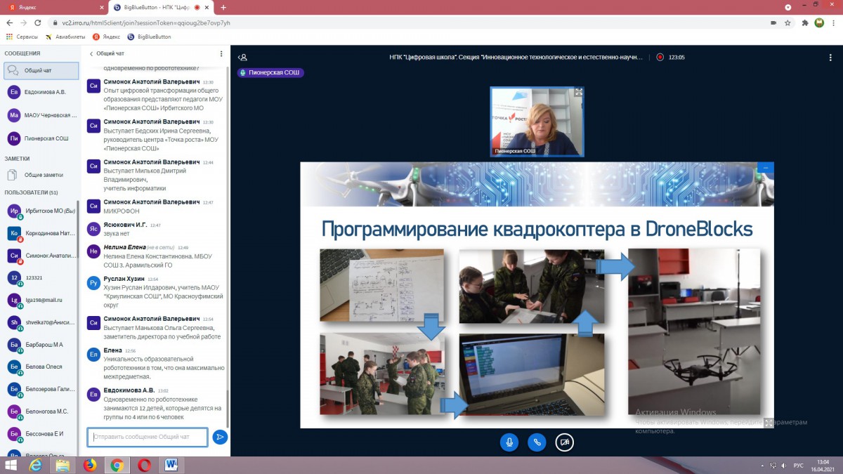The image size is (843, 474).
Task: Open the Общие заметки shared notes
Action: pos(41,175)
